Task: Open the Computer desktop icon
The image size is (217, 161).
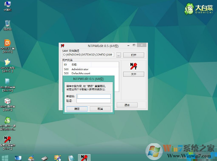Action: click(x=7, y=6)
